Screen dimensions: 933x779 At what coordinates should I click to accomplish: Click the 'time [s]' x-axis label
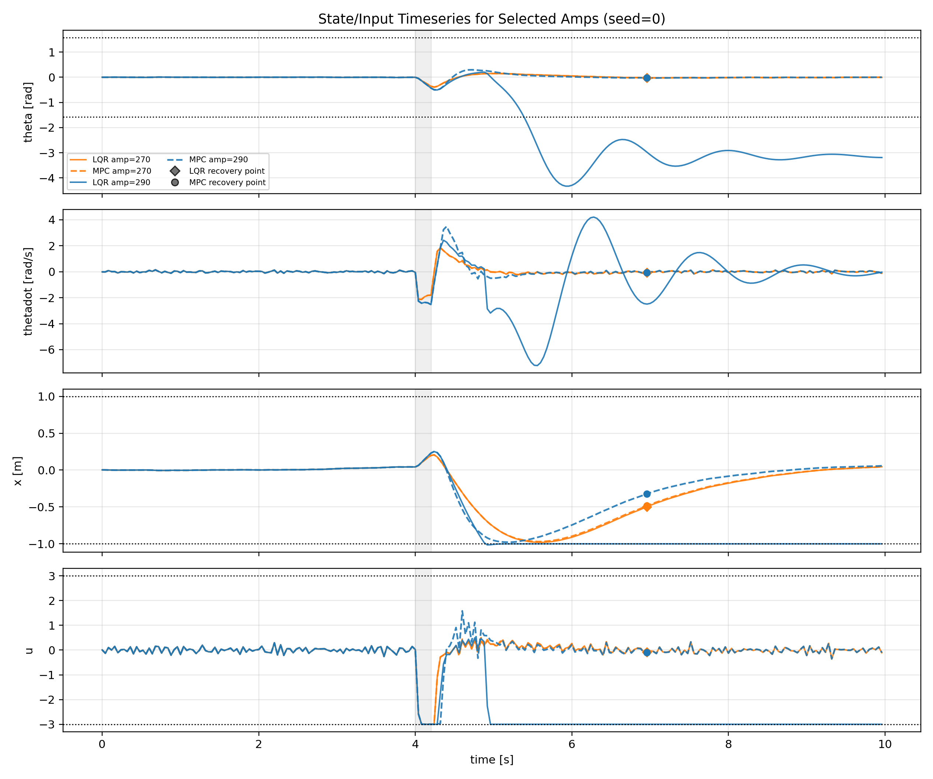(x=491, y=759)
